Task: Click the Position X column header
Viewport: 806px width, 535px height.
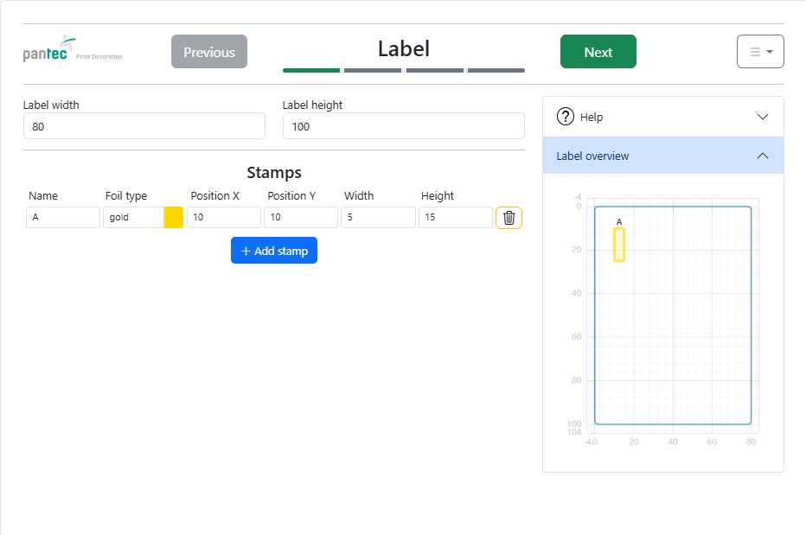Action: pos(214,196)
